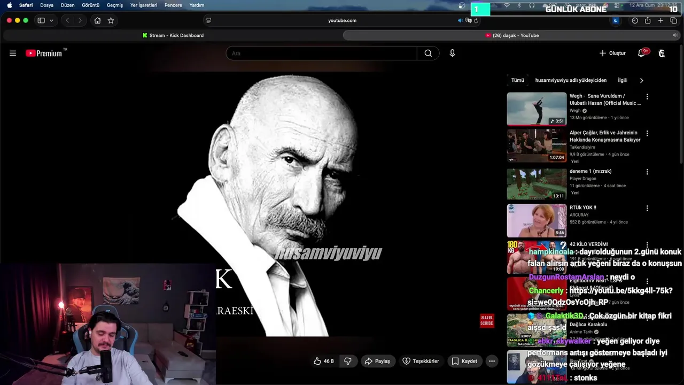Click the Wi-Fi status icon
The width and height of the screenshot is (684, 385).
pyautogui.click(x=507, y=5)
